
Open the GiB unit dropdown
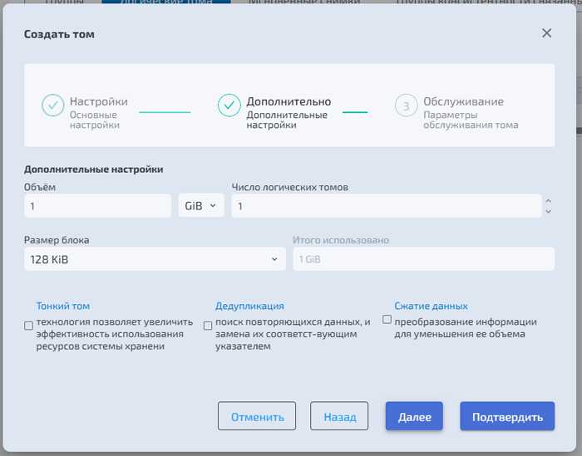[x=201, y=205]
